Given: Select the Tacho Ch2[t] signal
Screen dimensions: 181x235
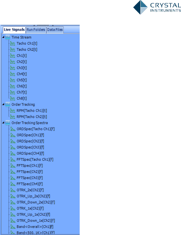Looking at the screenshot, I should pyautogui.click(x=27, y=50).
